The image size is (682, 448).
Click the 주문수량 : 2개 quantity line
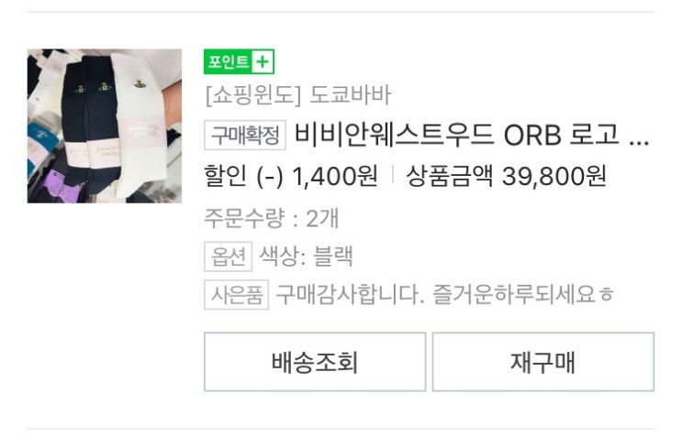click(x=272, y=218)
